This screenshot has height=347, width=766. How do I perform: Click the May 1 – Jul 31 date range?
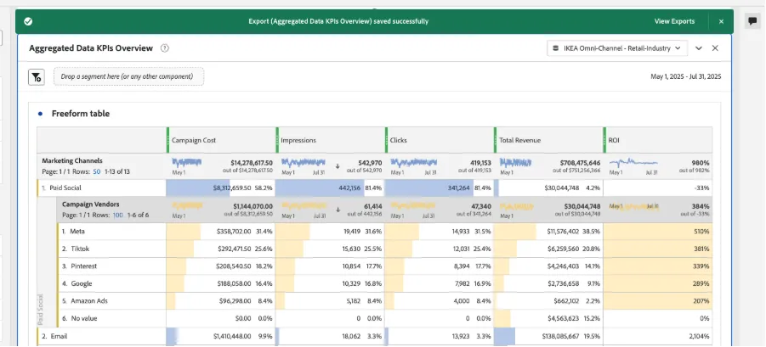pos(686,76)
